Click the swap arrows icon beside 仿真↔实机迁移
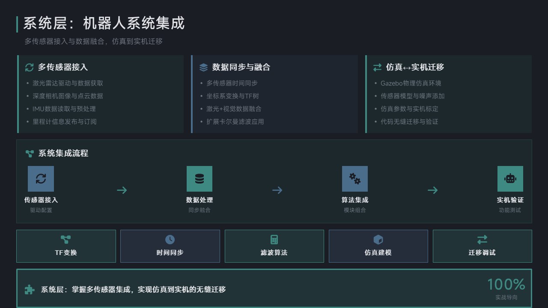 [x=377, y=67]
